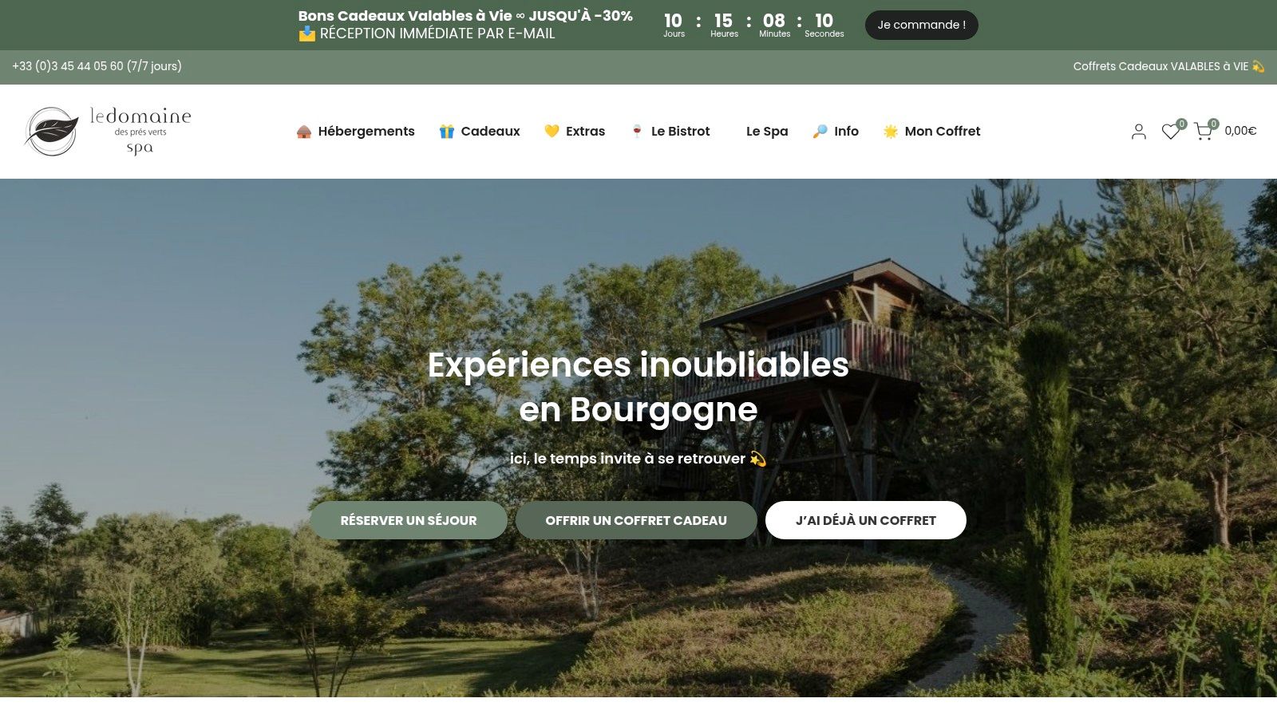Click the +33 phone number link
The height and width of the screenshot is (718, 1277).
click(x=97, y=66)
